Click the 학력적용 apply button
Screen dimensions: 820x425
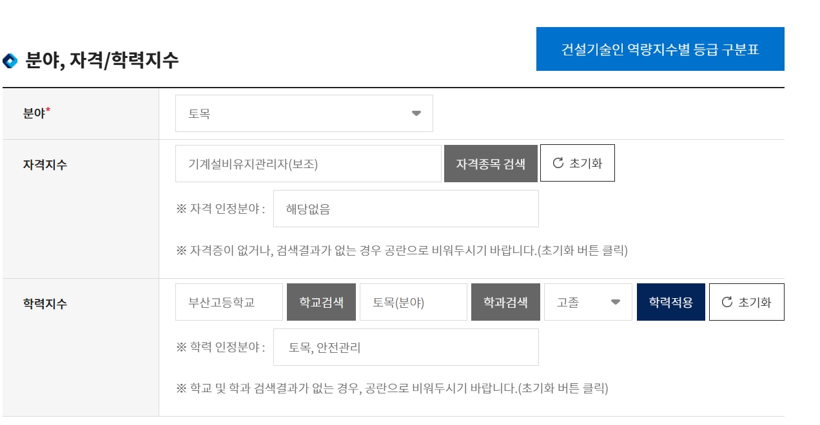(671, 301)
